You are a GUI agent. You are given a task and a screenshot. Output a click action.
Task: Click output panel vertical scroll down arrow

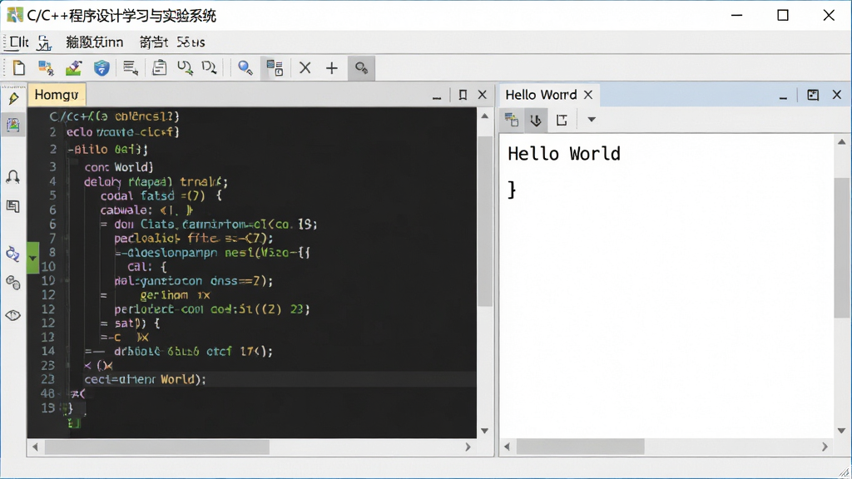[842, 431]
